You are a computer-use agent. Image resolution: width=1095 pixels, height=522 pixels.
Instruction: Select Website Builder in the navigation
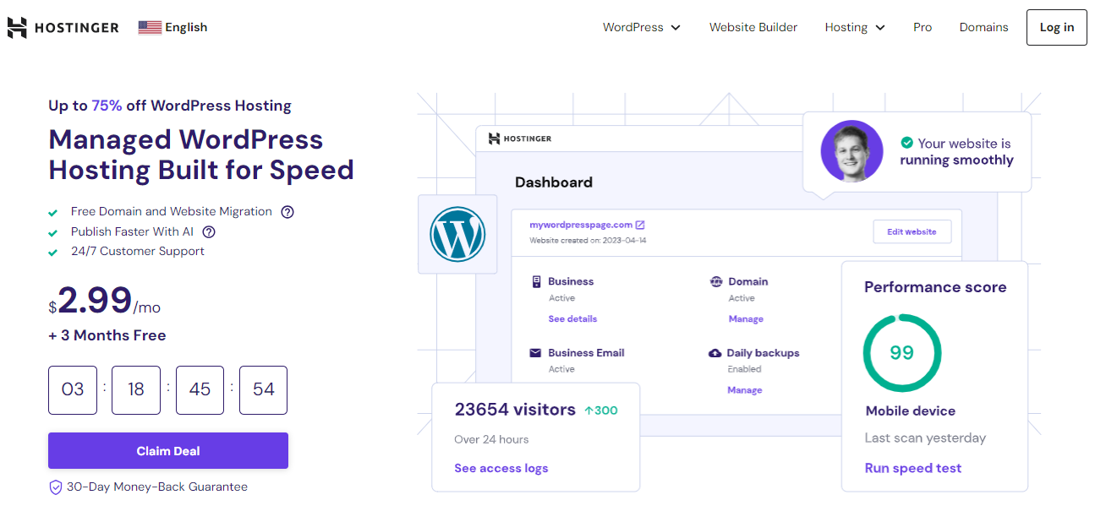tap(753, 27)
